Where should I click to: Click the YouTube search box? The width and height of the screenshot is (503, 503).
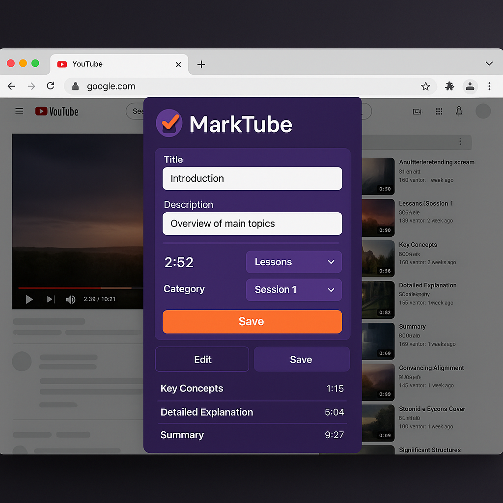click(135, 111)
